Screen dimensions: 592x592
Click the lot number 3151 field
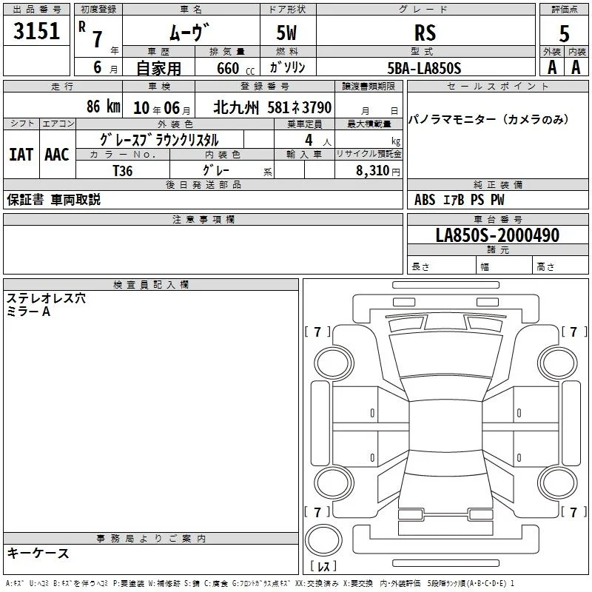tap(36, 30)
